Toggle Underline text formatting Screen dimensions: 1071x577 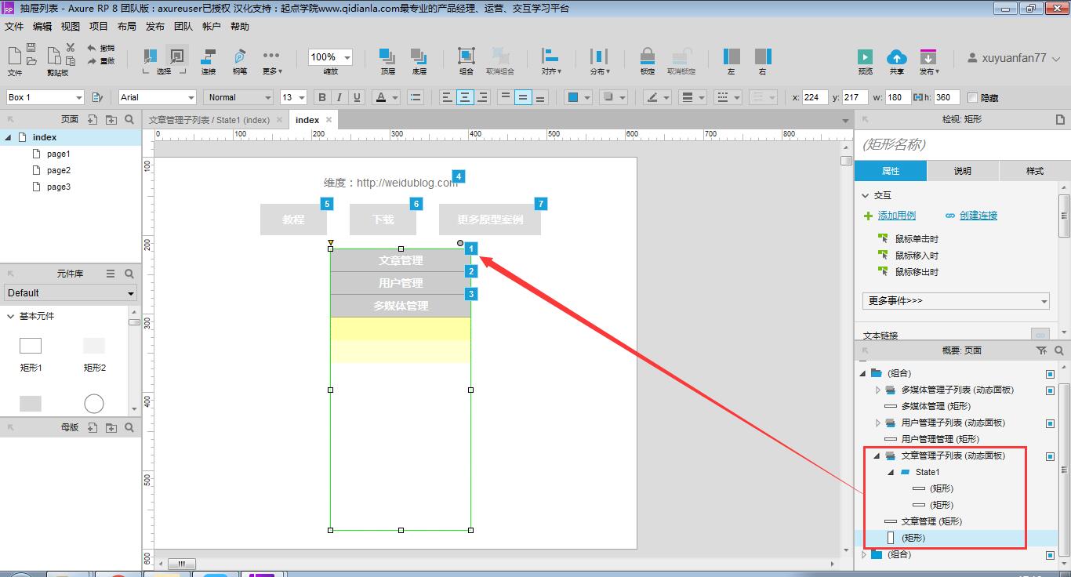358,97
